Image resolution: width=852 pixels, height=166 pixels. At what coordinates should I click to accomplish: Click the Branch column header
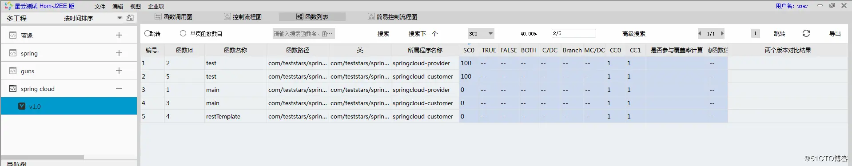[x=572, y=50]
